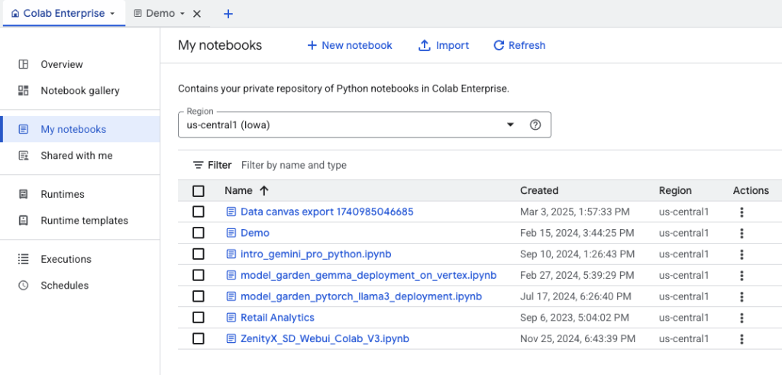Click the New notebook button
This screenshot has width=782, height=375.
[x=350, y=45]
